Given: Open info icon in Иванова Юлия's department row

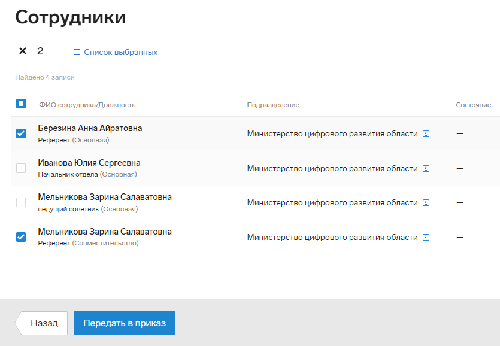Looking at the screenshot, I should (x=426, y=168).
